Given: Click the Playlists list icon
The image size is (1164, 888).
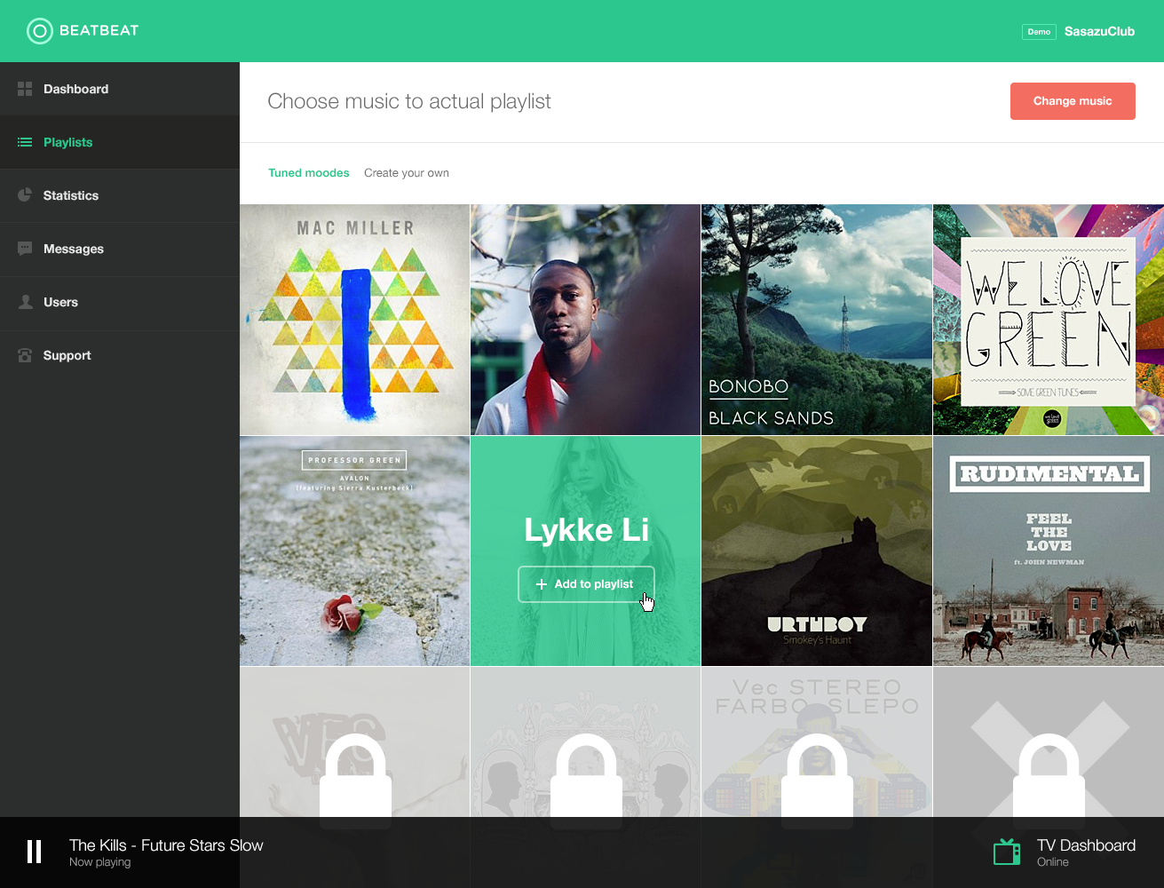Looking at the screenshot, I should coord(25,142).
